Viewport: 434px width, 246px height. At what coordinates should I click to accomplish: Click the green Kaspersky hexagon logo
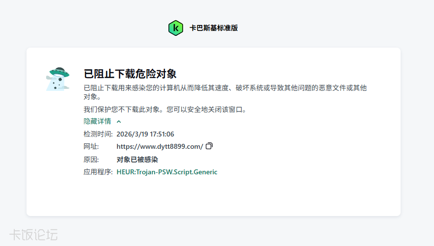(175, 28)
